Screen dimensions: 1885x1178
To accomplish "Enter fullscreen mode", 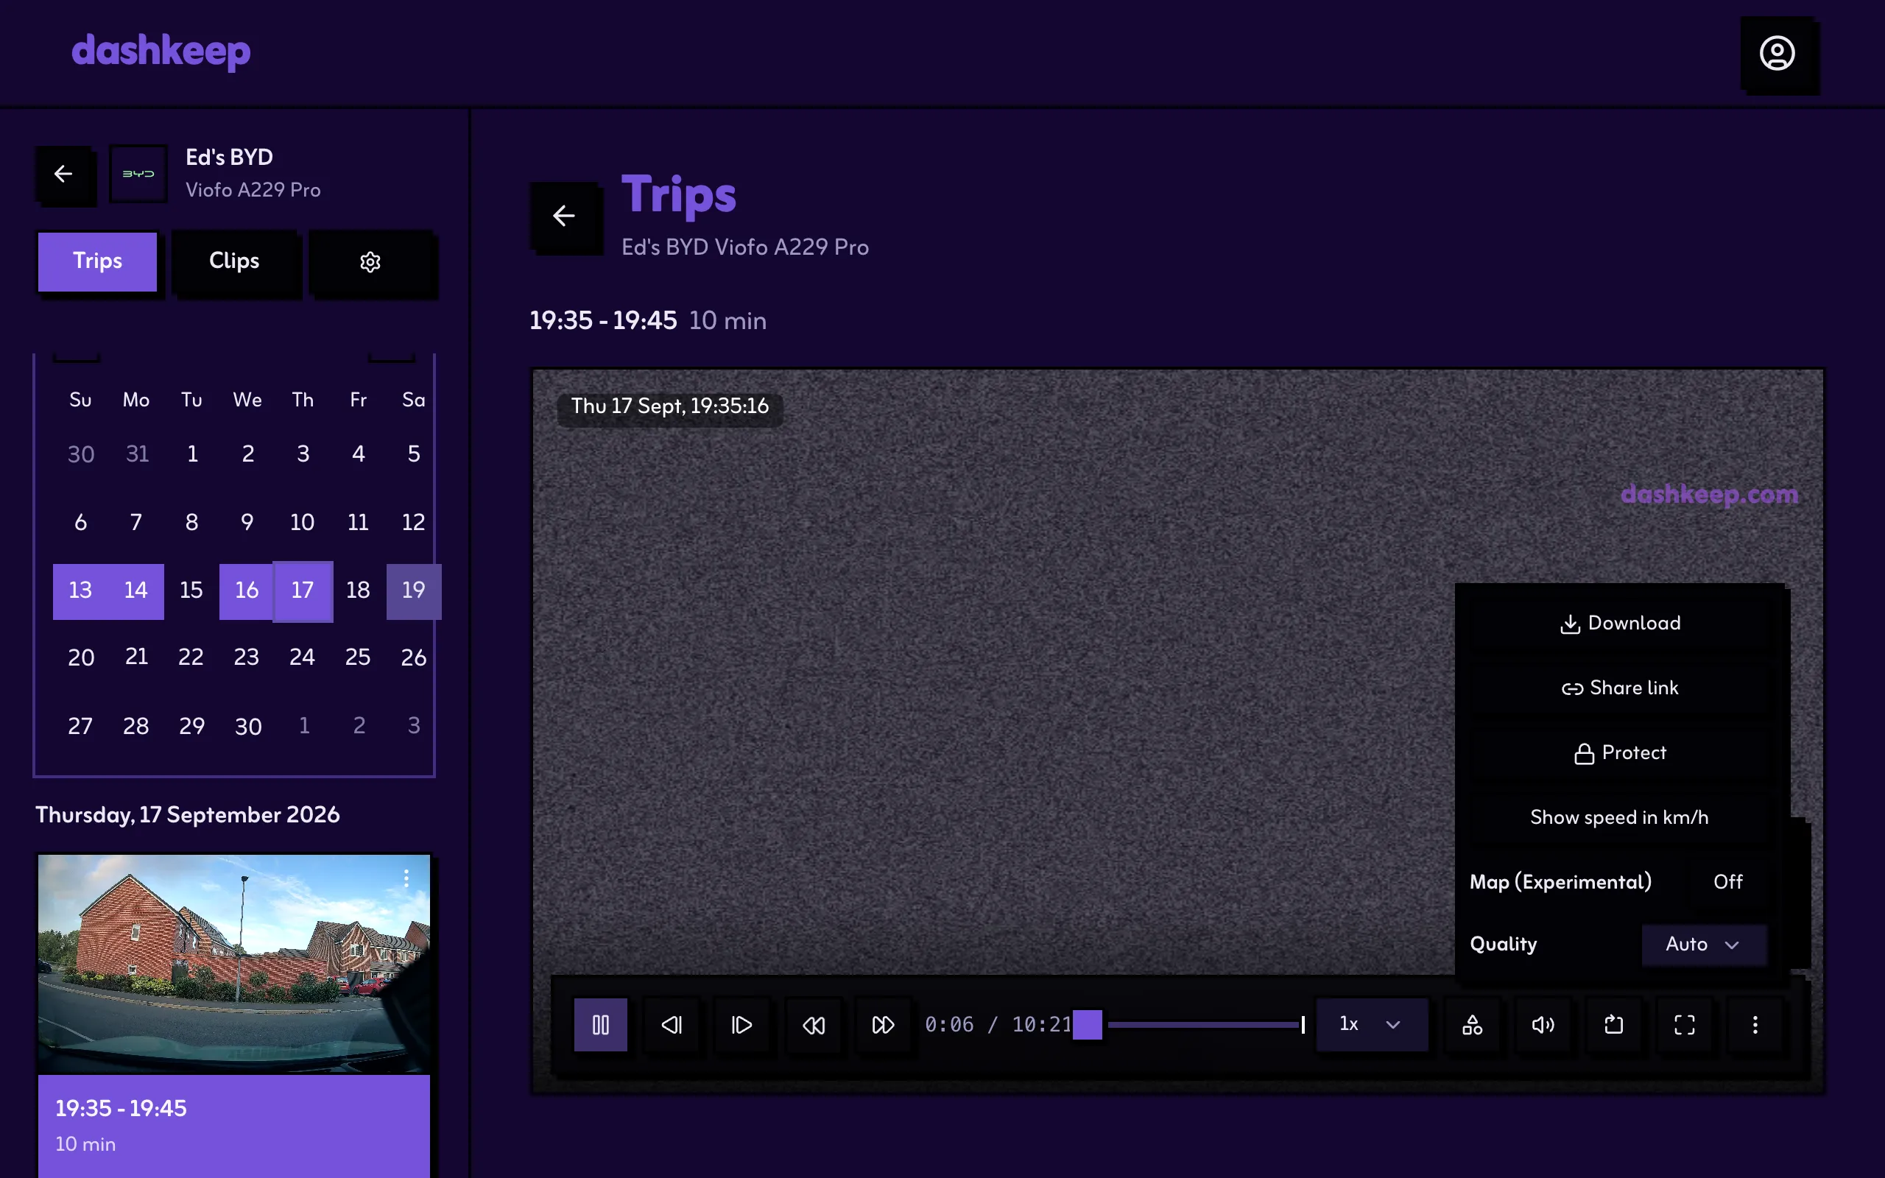I will (x=1685, y=1025).
